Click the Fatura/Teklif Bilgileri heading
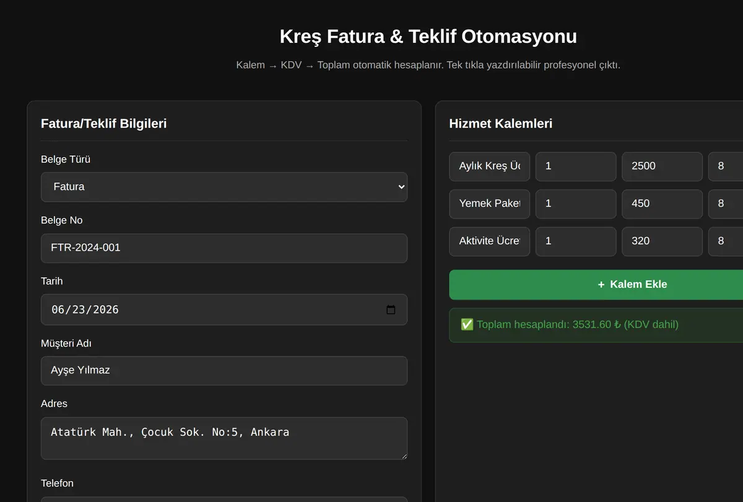743x502 pixels. (x=103, y=123)
